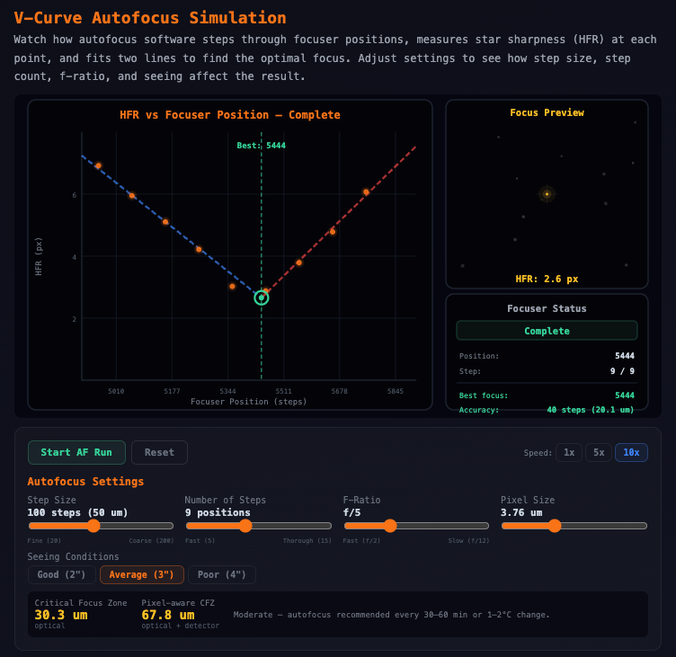Select Average (3") seeing conditions

tap(142, 574)
